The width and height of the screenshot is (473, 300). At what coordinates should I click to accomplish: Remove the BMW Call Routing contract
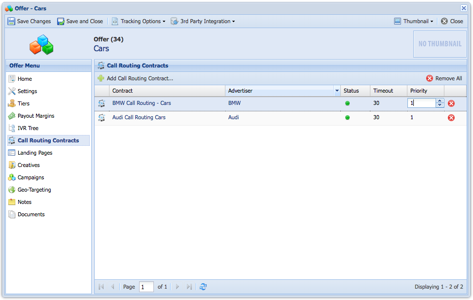coord(451,103)
